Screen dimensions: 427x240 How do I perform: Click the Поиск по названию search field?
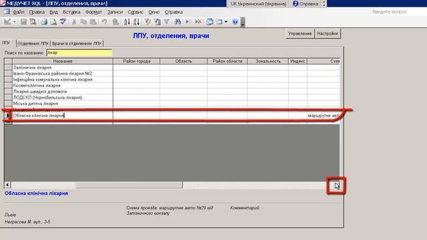click(x=79, y=53)
